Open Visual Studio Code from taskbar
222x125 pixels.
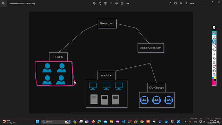(123, 122)
